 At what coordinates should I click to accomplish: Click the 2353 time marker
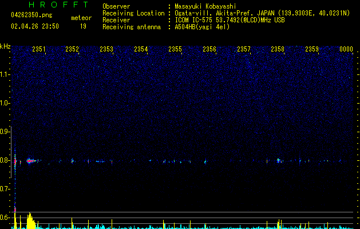point(106,49)
